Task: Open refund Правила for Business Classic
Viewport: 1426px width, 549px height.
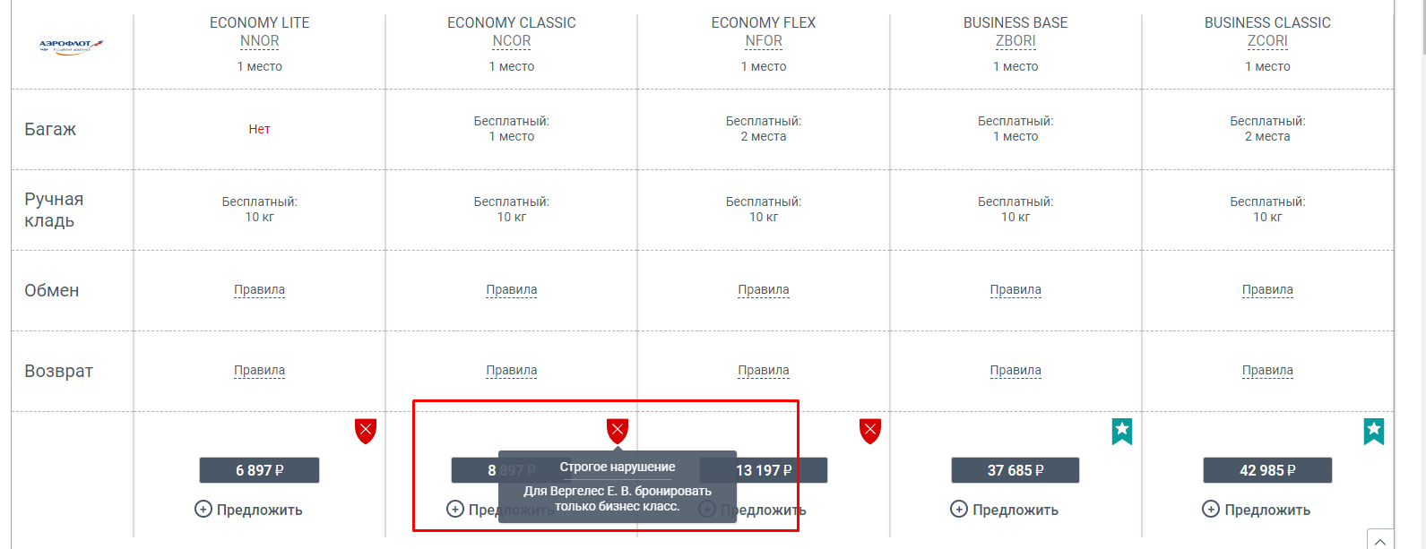Action: tap(1267, 371)
